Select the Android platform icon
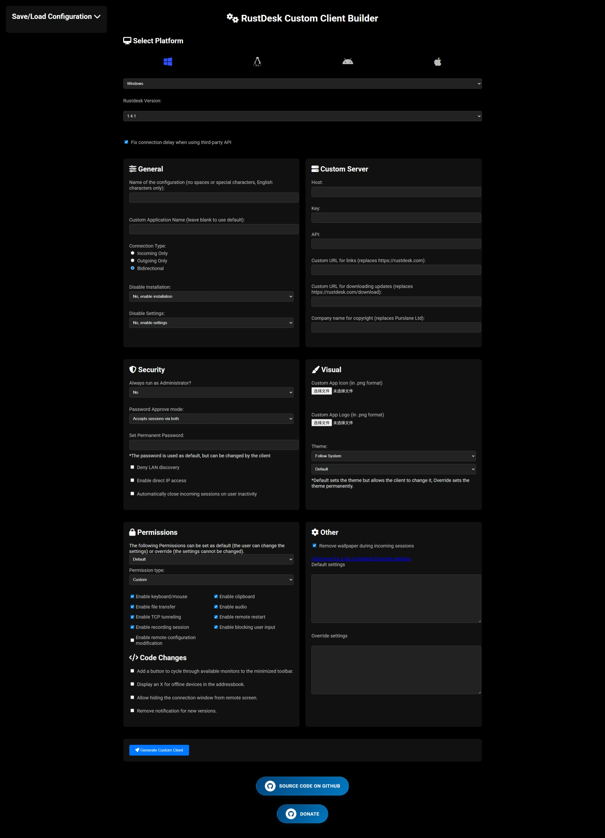The image size is (605, 838). 348,62
